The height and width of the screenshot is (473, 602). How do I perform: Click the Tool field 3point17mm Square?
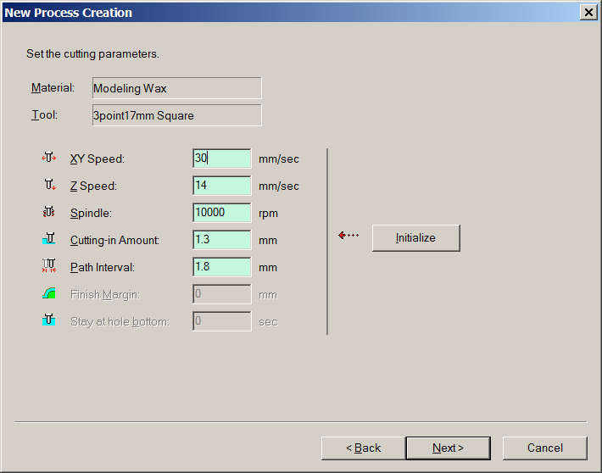177,115
